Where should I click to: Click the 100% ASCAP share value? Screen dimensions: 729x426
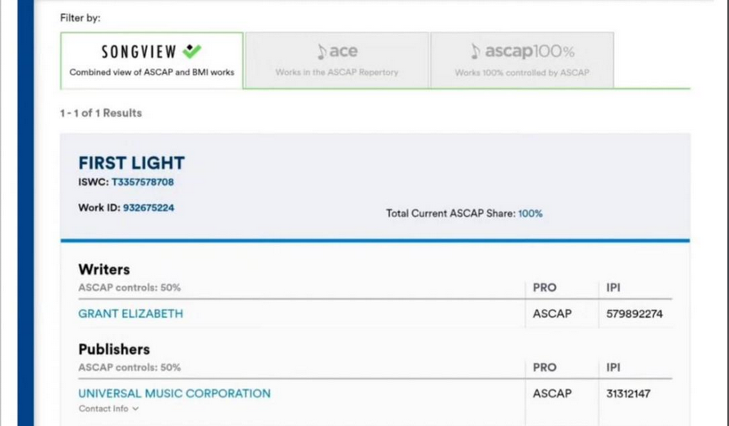[530, 213]
